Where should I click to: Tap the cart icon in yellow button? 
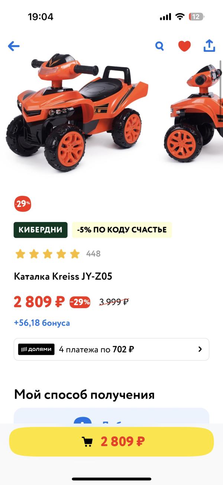click(x=87, y=442)
